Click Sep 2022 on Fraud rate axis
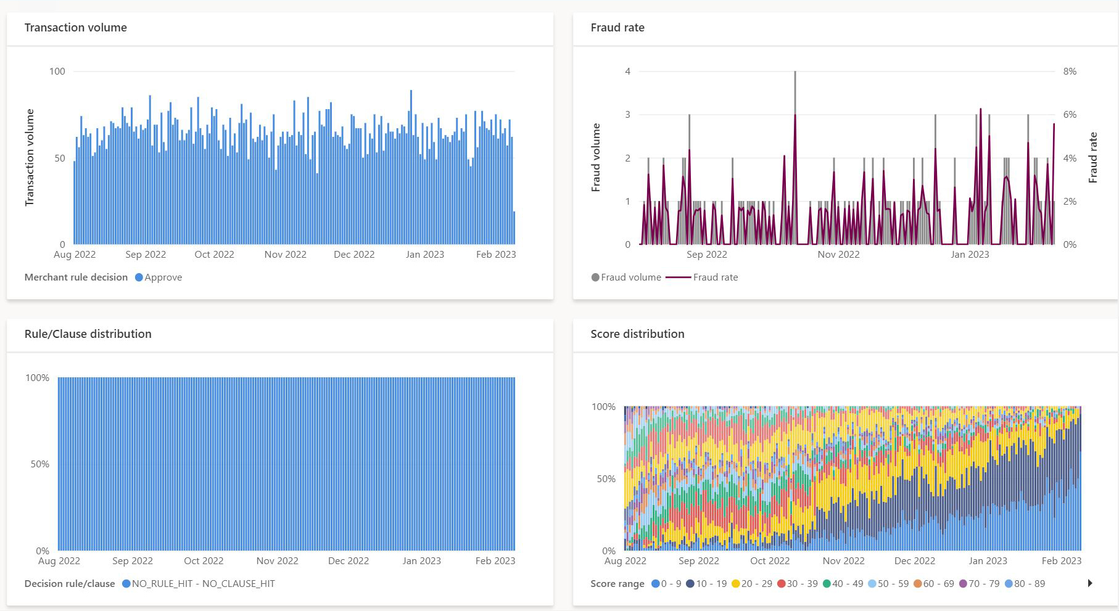1119x611 pixels. (x=707, y=255)
